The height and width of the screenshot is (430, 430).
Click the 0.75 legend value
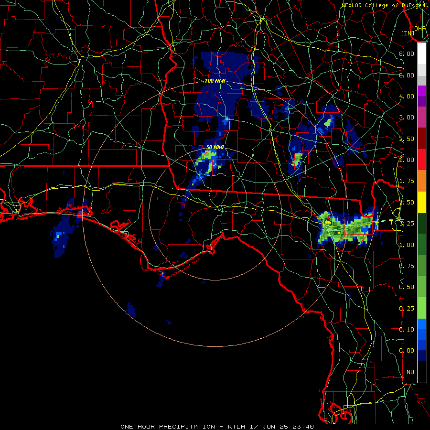[x=407, y=266]
